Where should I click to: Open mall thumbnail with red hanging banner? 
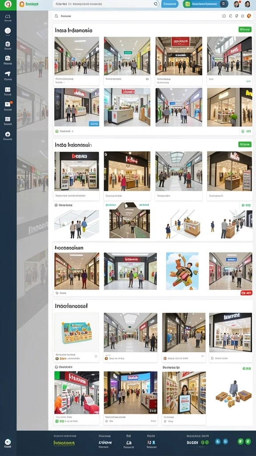(x=179, y=56)
